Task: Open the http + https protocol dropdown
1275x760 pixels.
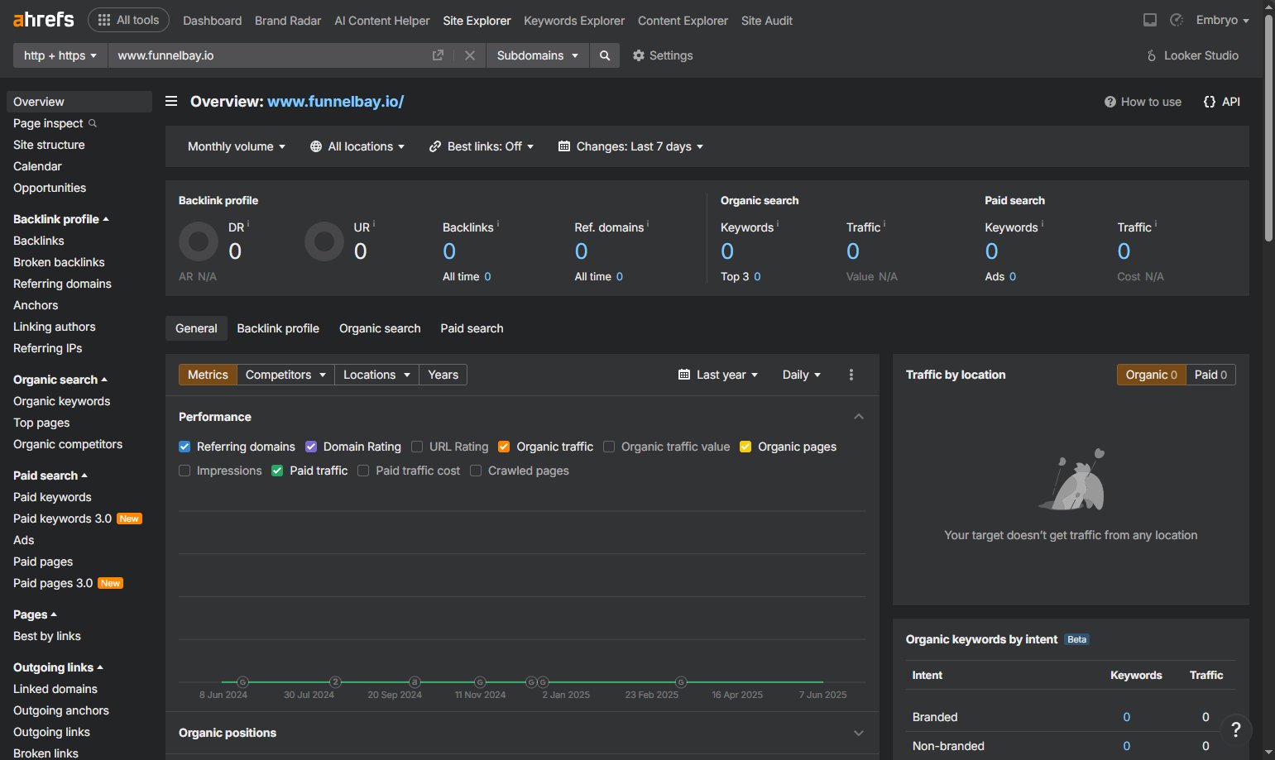Action: (60, 55)
